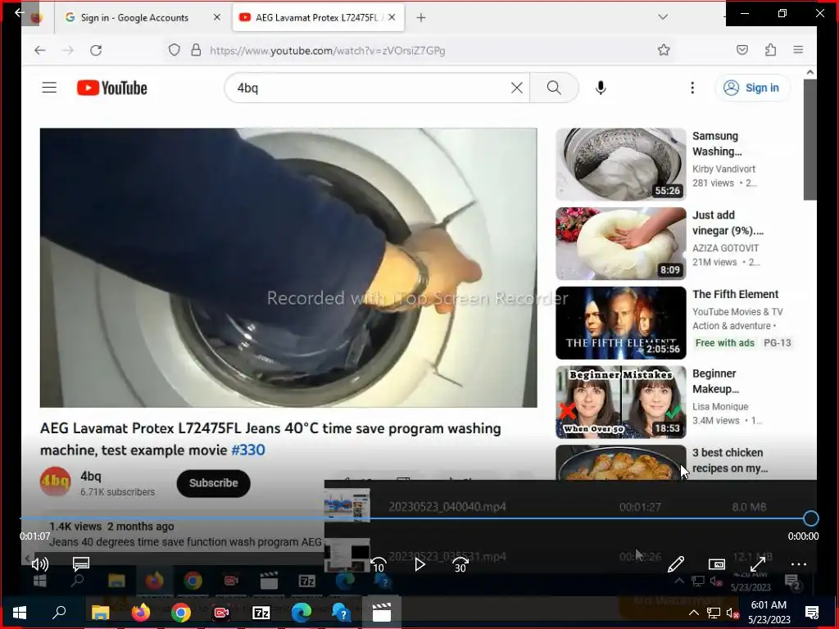Open Windows taskbar search
Screen dimensions: 839x629
(x=59, y=613)
